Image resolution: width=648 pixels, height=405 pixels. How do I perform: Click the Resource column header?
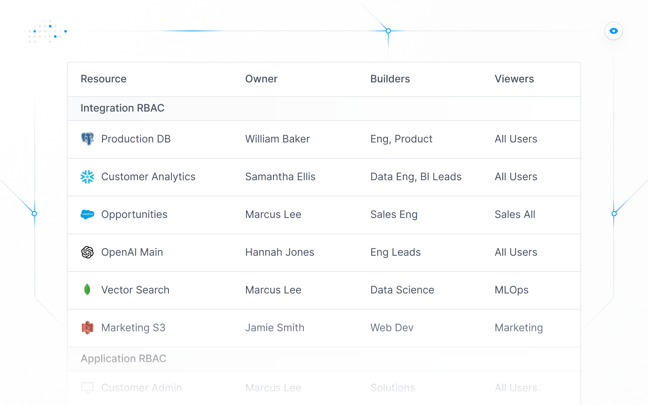click(103, 79)
